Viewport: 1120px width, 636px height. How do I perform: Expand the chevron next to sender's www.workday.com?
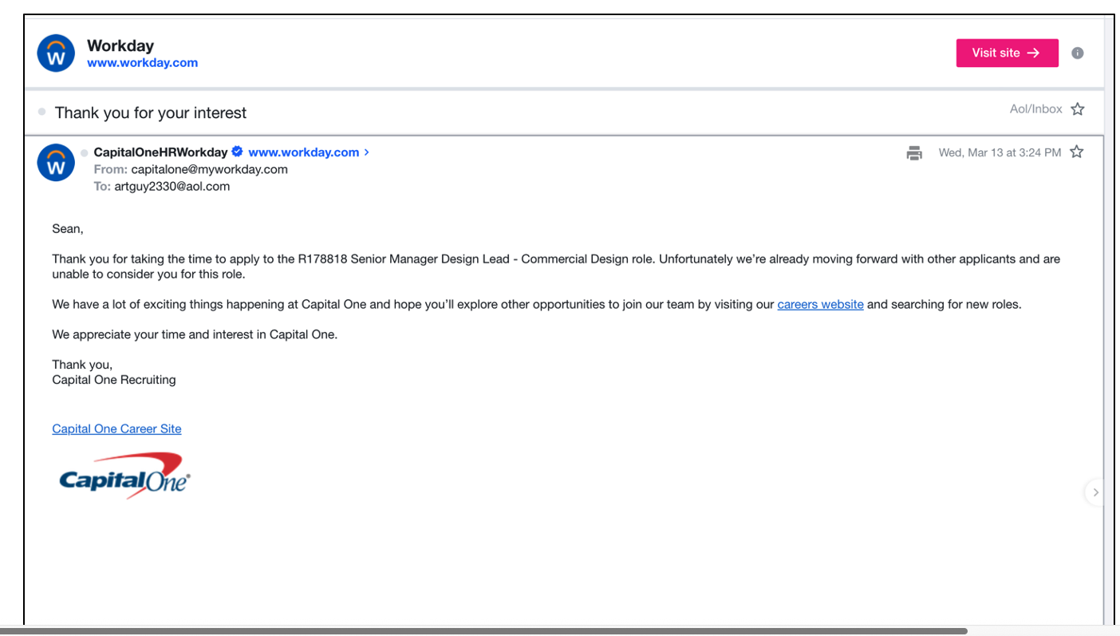[367, 152]
